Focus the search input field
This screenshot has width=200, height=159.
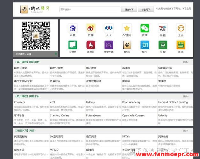pyautogui.click(x=90, y=10)
